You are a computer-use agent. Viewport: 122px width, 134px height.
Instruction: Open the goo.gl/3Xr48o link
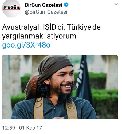26,45
